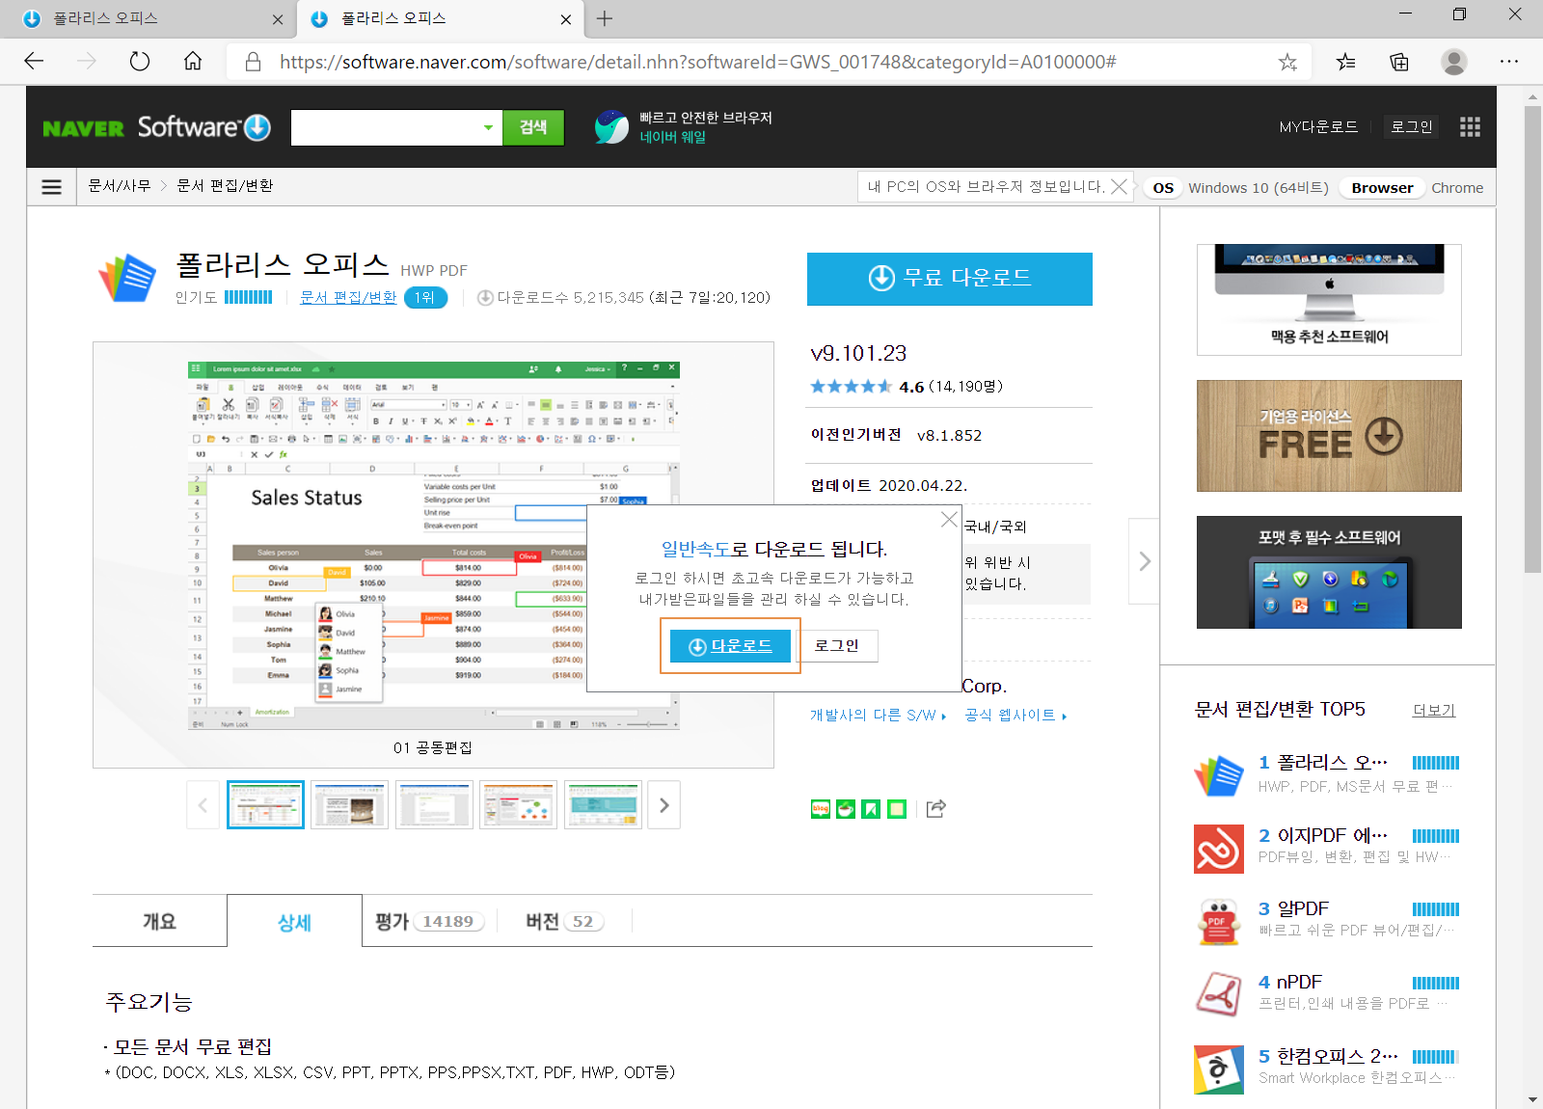1543x1109 pixels.
Task: Click the green 검색 button
Action: [533, 127]
